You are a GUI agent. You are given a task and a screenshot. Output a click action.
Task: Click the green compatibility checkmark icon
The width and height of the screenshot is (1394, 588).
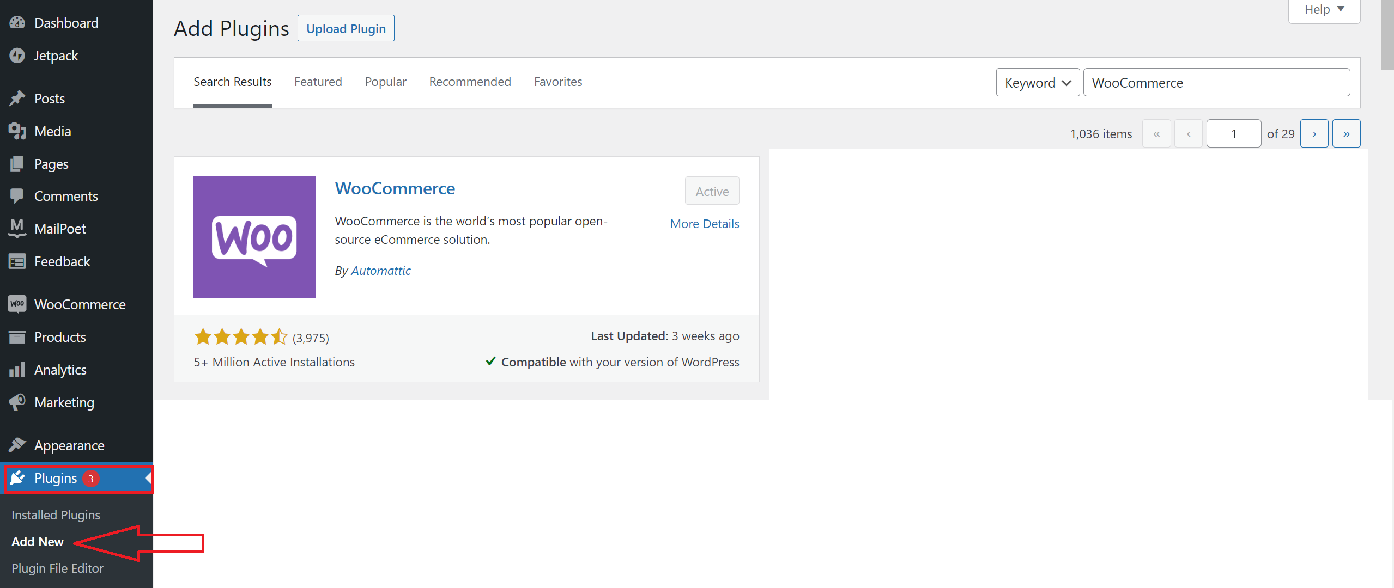tap(490, 361)
